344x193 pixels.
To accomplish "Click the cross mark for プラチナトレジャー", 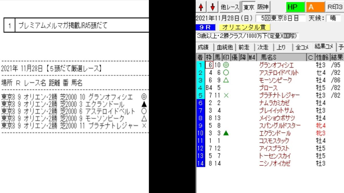I will [x=226, y=95].
